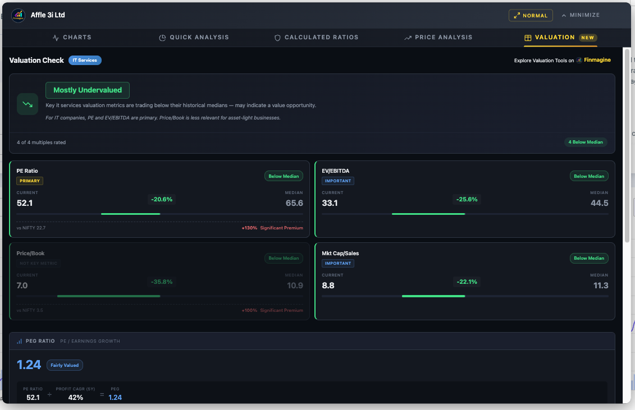Viewport: 635px width, 410px height.
Task: Click the grid icon beside VALUATION
Action: pos(528,37)
